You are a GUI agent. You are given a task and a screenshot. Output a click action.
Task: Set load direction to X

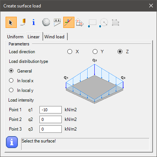tap(73, 52)
